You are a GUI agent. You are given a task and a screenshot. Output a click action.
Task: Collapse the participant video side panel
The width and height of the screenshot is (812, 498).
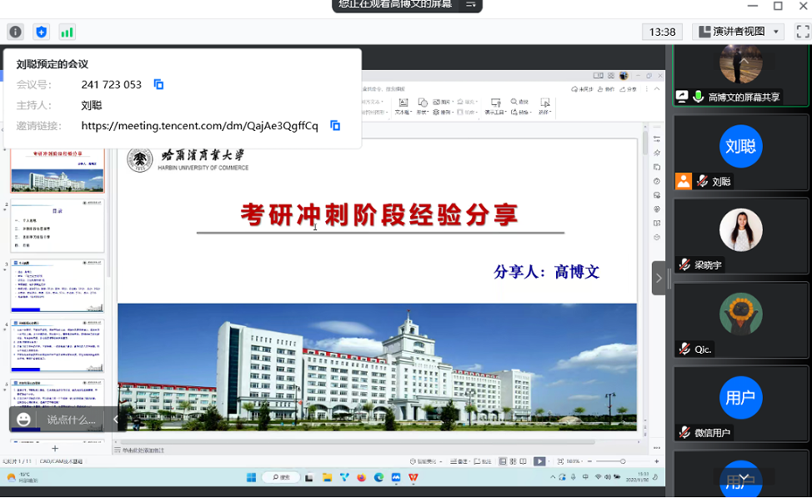(659, 278)
